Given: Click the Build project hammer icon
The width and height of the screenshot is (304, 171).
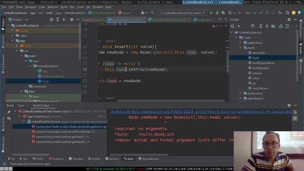Looking at the screenshot, I should click(x=153, y=13).
